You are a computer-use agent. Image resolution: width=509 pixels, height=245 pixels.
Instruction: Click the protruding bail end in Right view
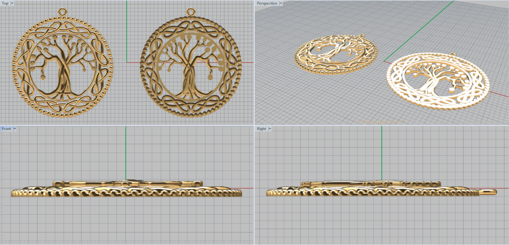pos(489,191)
